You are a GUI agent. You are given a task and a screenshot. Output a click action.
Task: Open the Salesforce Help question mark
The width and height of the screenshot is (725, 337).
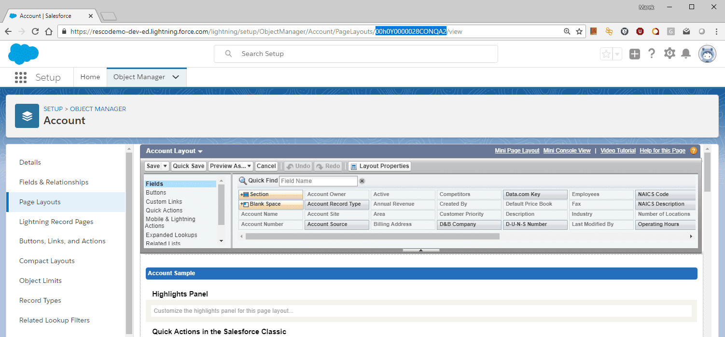tap(652, 54)
